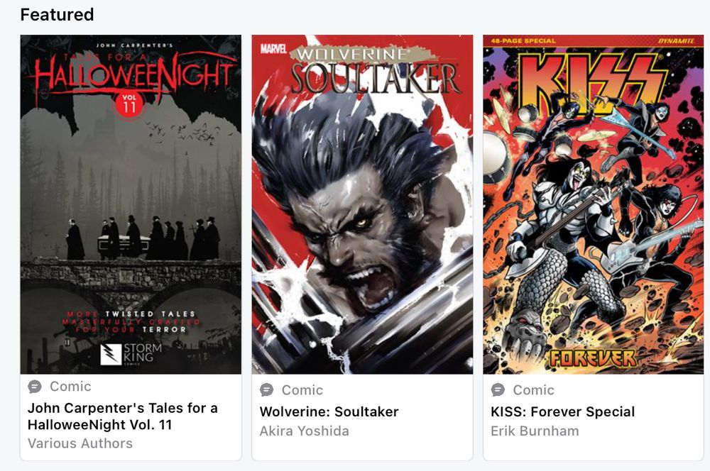Select the KISS: Forever Special title
The width and height of the screenshot is (710, 471).
click(x=563, y=411)
